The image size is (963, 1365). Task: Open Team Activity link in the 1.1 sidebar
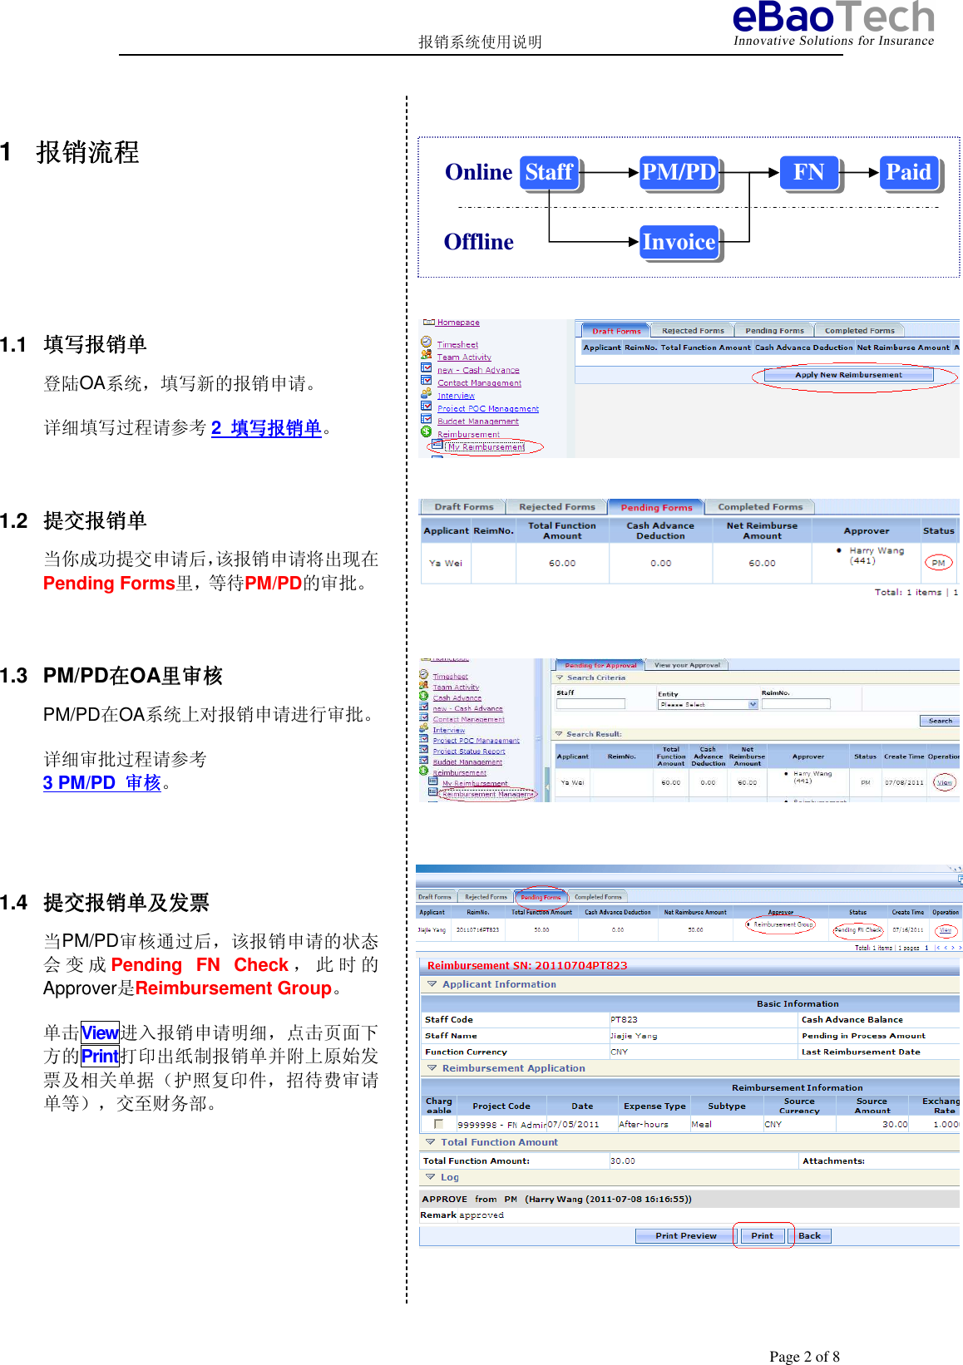[464, 357]
